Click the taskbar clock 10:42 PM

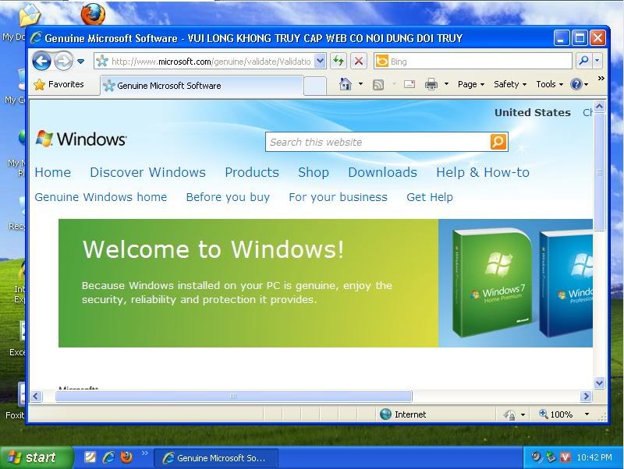[x=594, y=457]
